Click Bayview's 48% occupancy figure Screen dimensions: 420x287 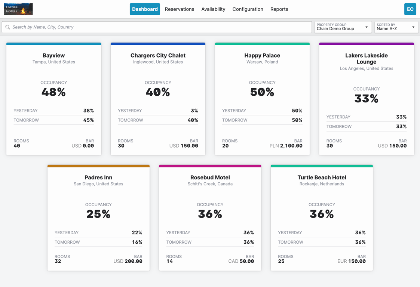(x=53, y=92)
